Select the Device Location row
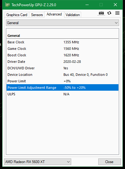Screen dimensions: 125x169 coord(62,75)
